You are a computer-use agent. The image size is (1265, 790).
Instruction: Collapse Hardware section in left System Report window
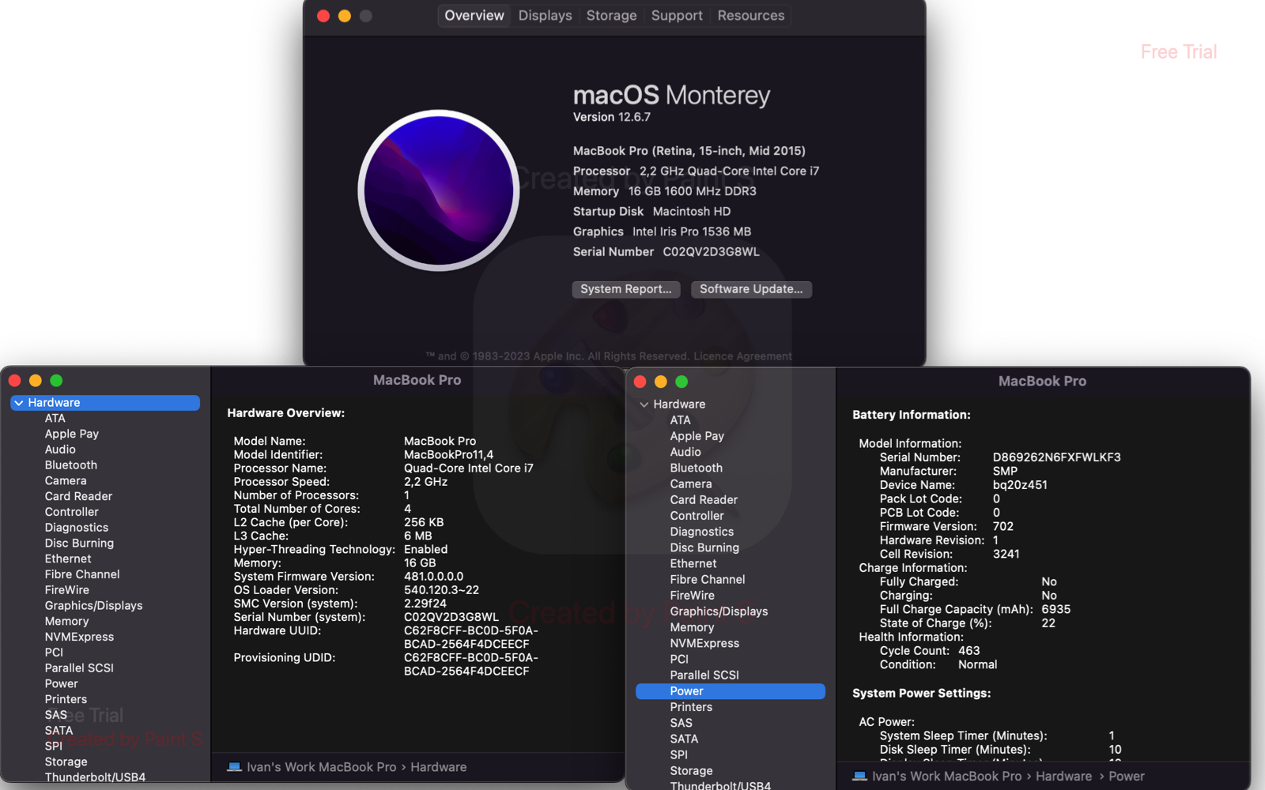click(18, 403)
